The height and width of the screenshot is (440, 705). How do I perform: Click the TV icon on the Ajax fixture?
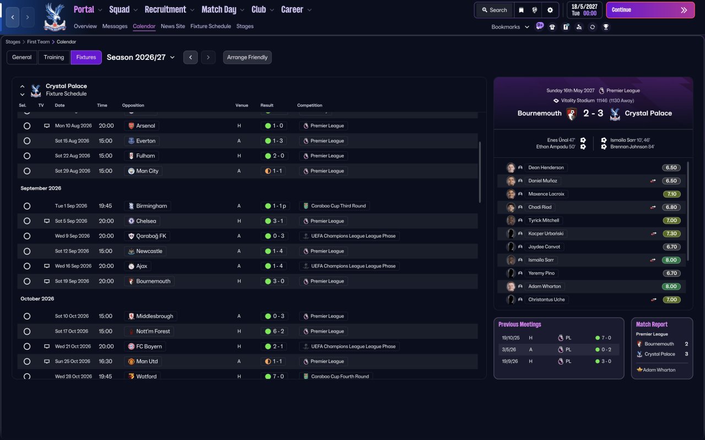pos(47,266)
